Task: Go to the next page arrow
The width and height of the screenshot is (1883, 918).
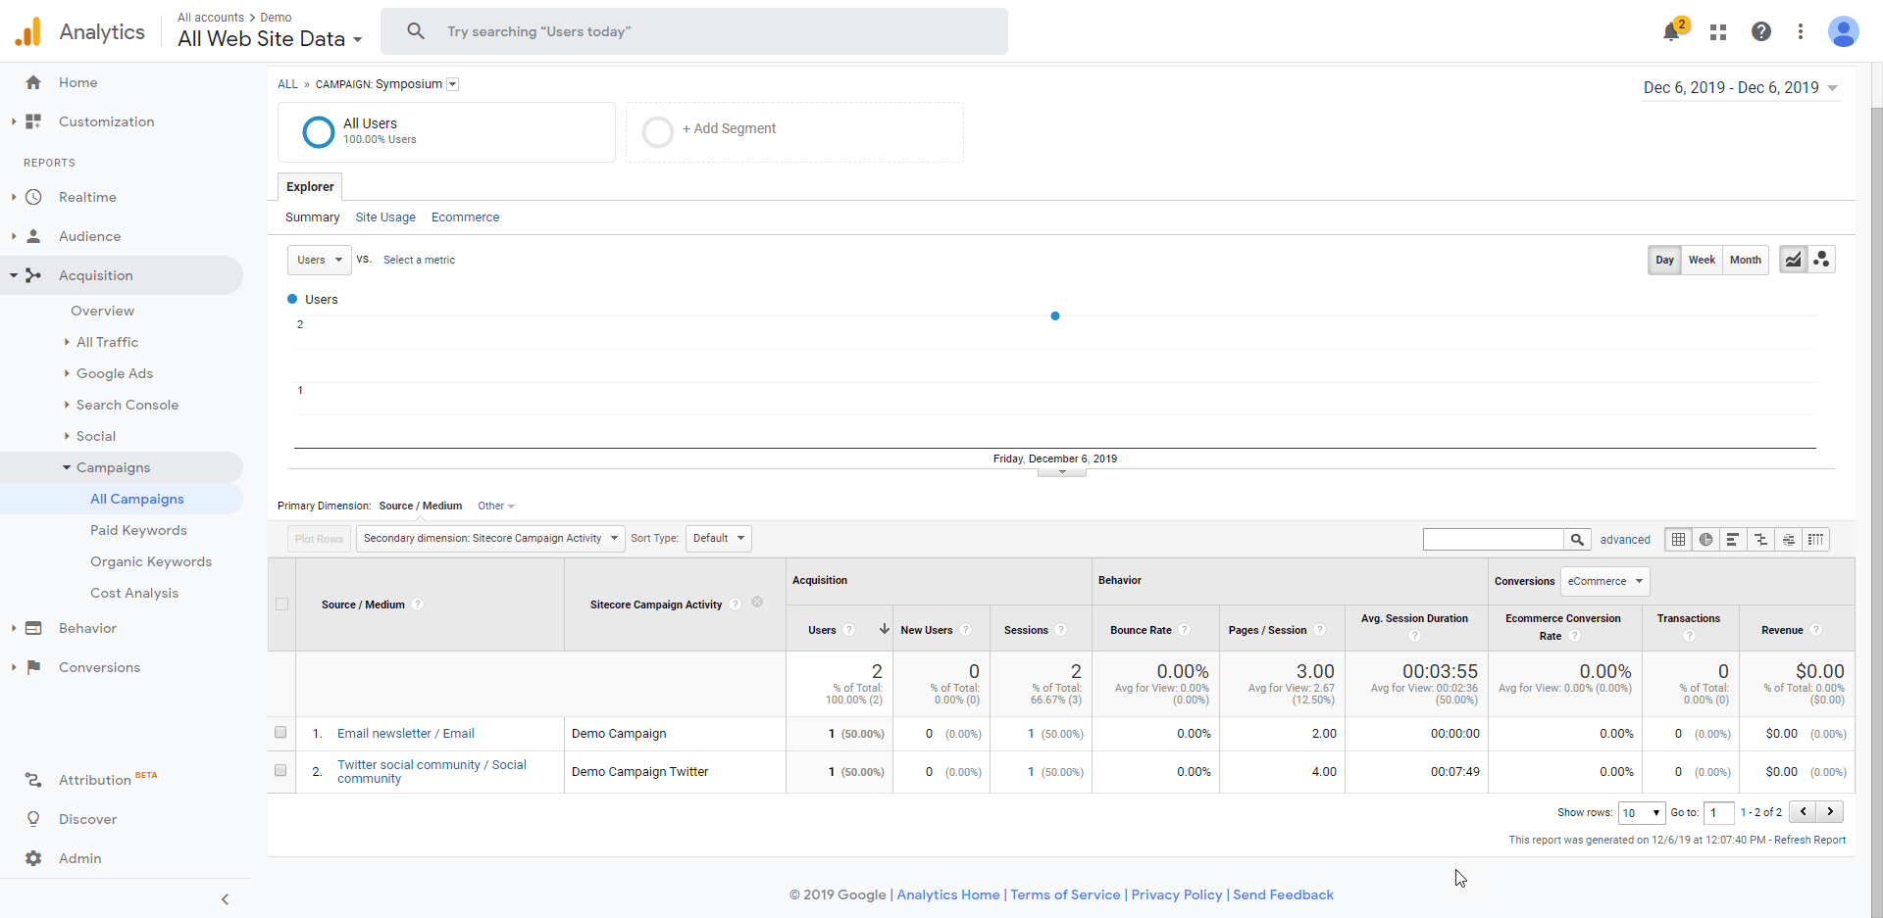Action: [1830, 812]
